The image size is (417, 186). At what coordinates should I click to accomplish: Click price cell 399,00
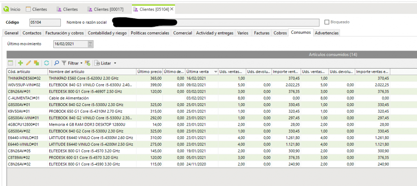click(x=149, y=85)
